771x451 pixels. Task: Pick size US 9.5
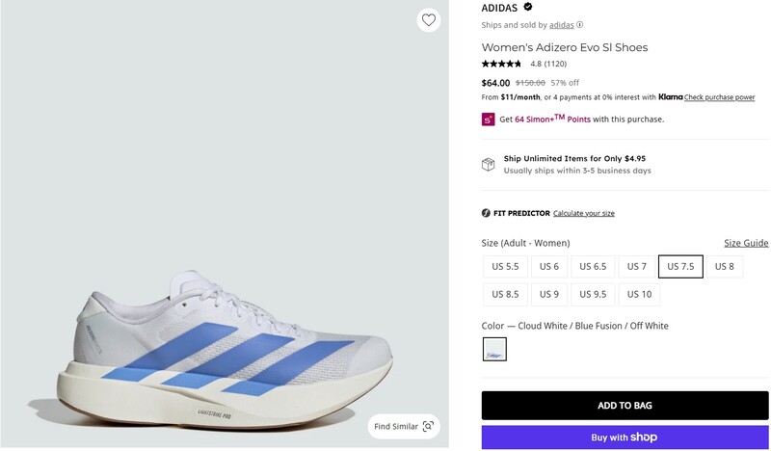[x=593, y=294]
